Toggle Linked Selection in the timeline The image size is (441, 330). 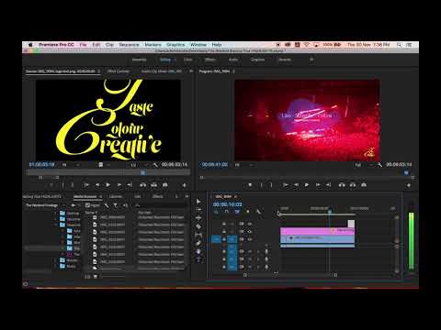(x=237, y=212)
